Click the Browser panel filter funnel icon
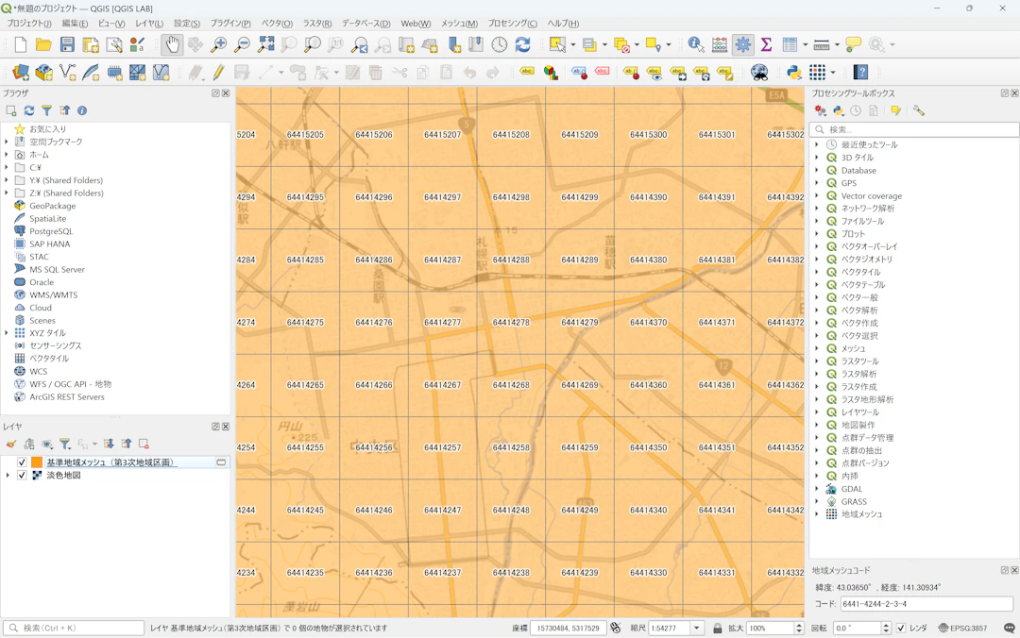 point(47,110)
